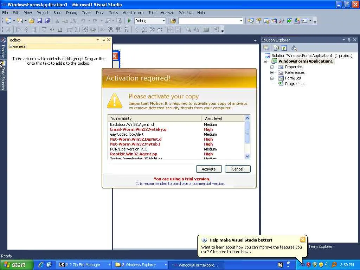Click the Align to Grid layout icon

pos(8,30)
